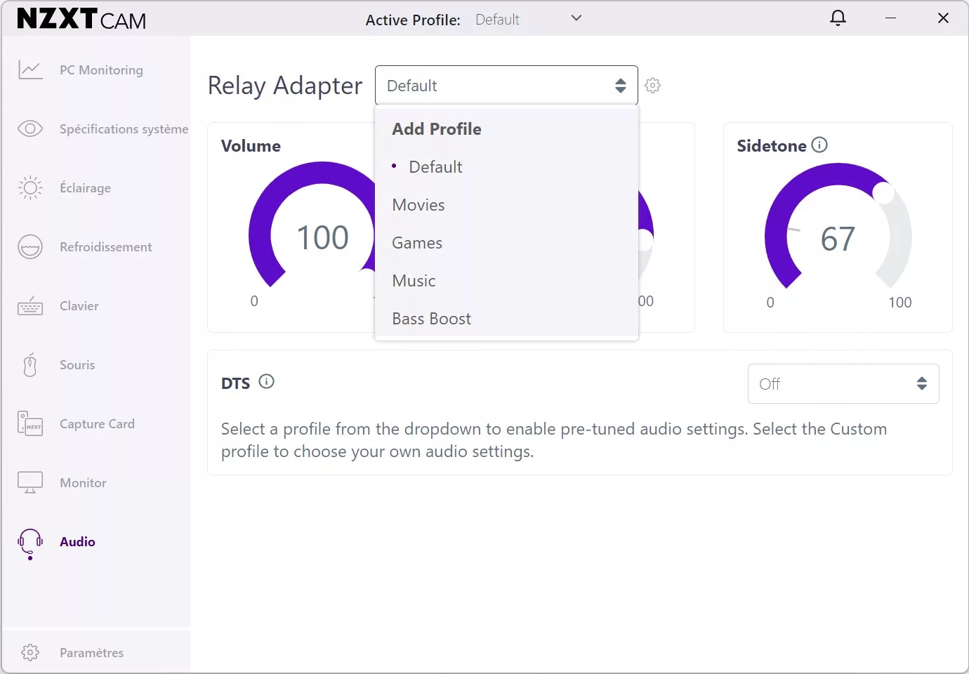Screen dimensions: 969x674
Task: Show the Sidetone info tooltip icon
Action: coord(819,145)
